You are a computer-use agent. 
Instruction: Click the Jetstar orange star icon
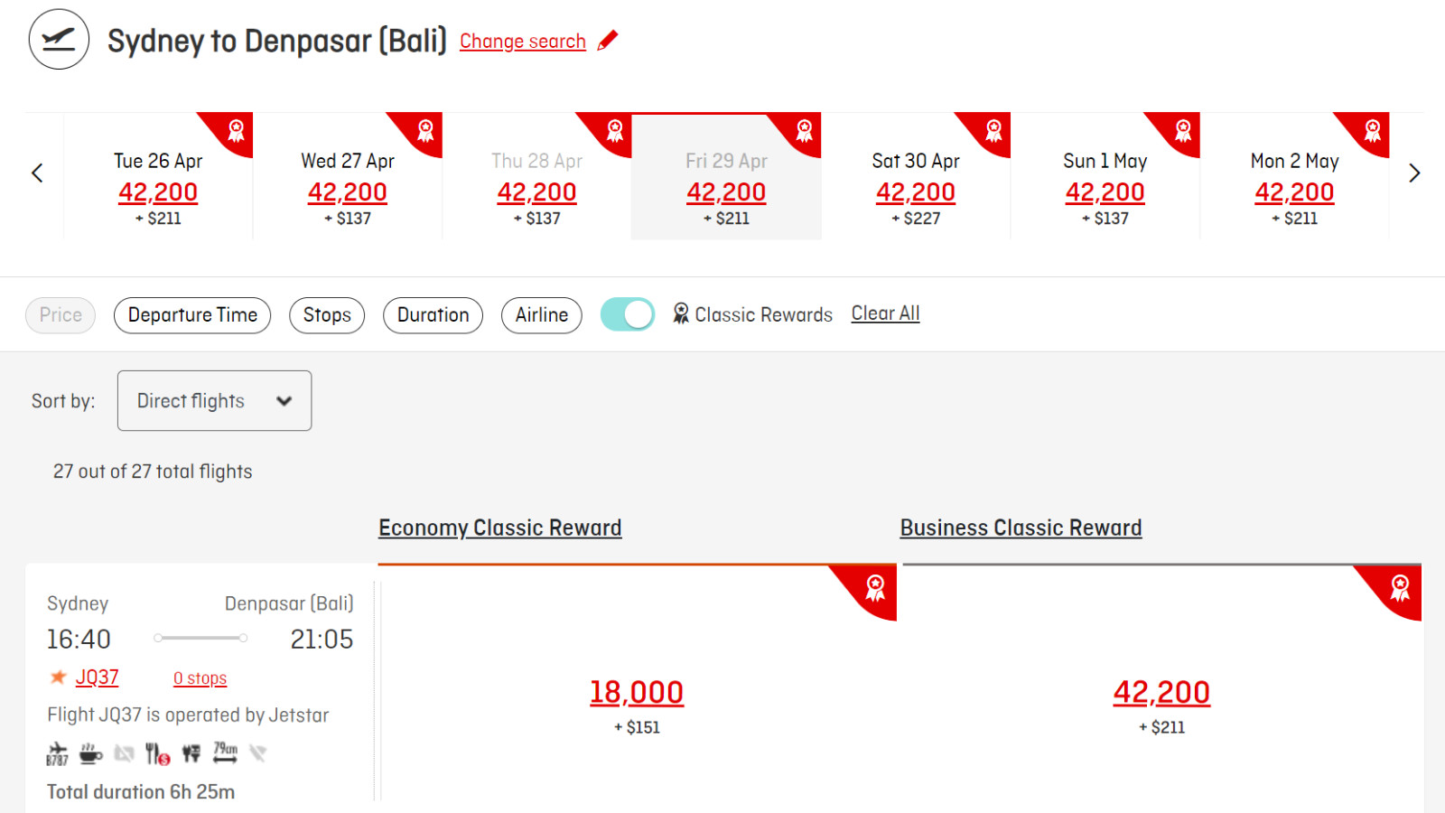59,677
